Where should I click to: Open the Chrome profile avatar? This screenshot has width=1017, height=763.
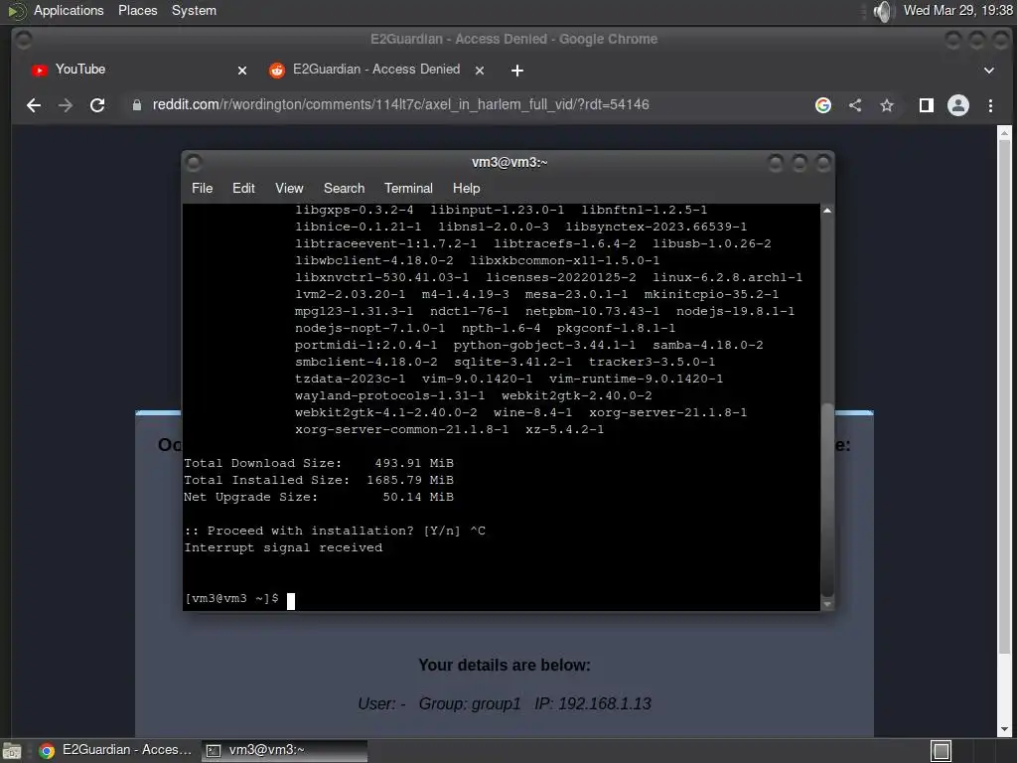958,105
